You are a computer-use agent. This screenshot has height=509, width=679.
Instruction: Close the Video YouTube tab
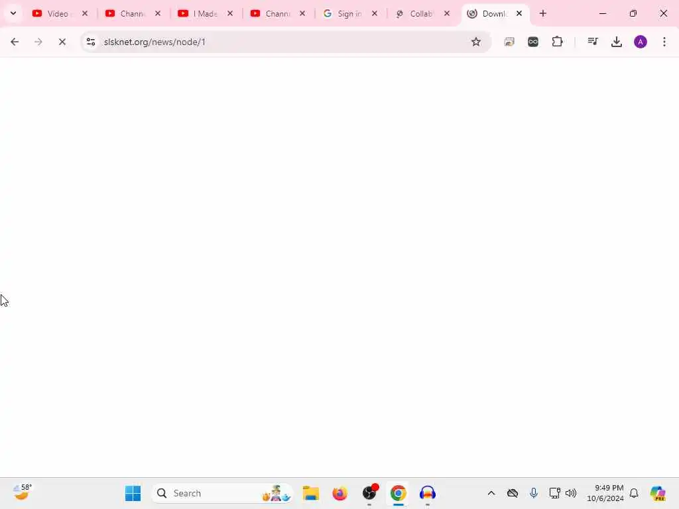(85, 13)
